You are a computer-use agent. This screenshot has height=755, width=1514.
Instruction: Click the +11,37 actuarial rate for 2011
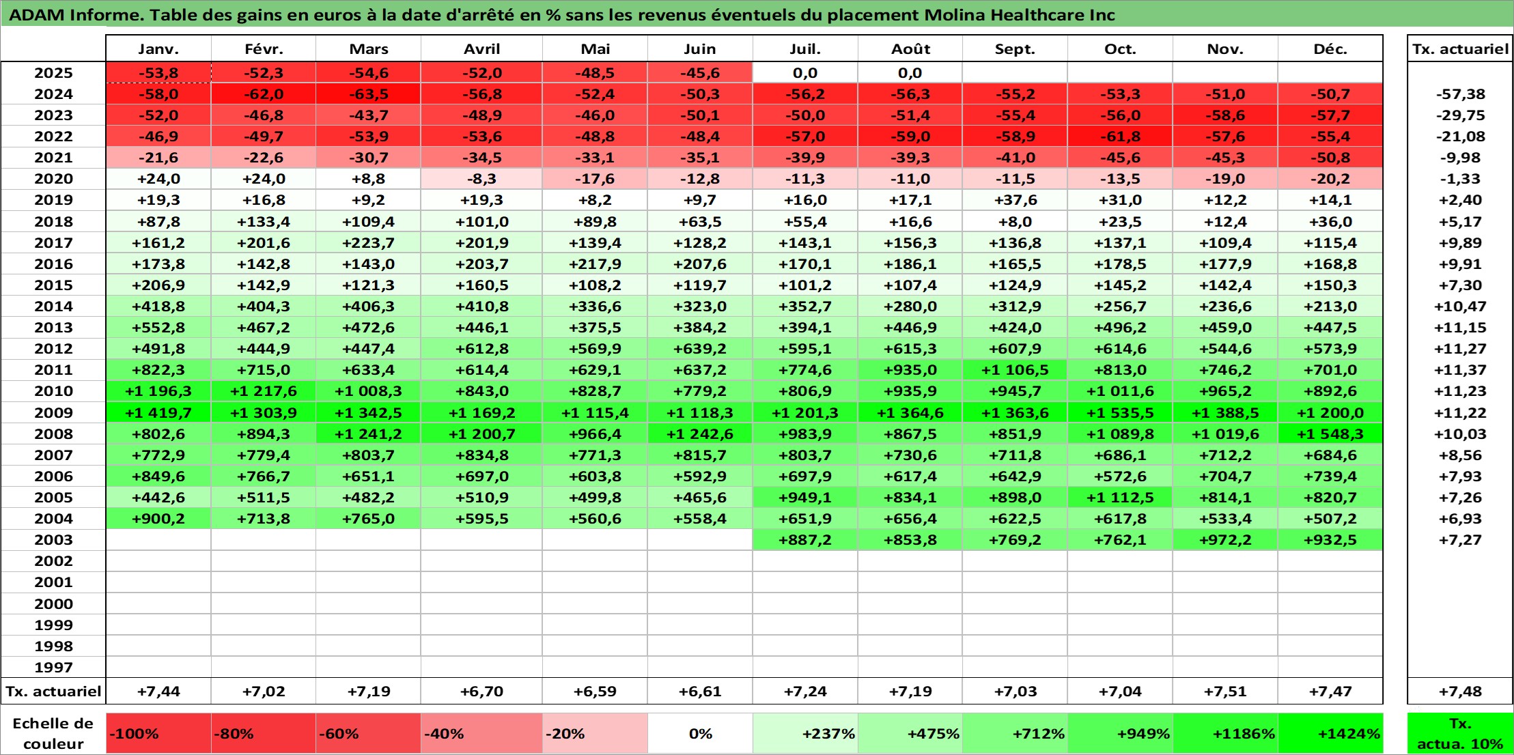pyautogui.click(x=1460, y=370)
